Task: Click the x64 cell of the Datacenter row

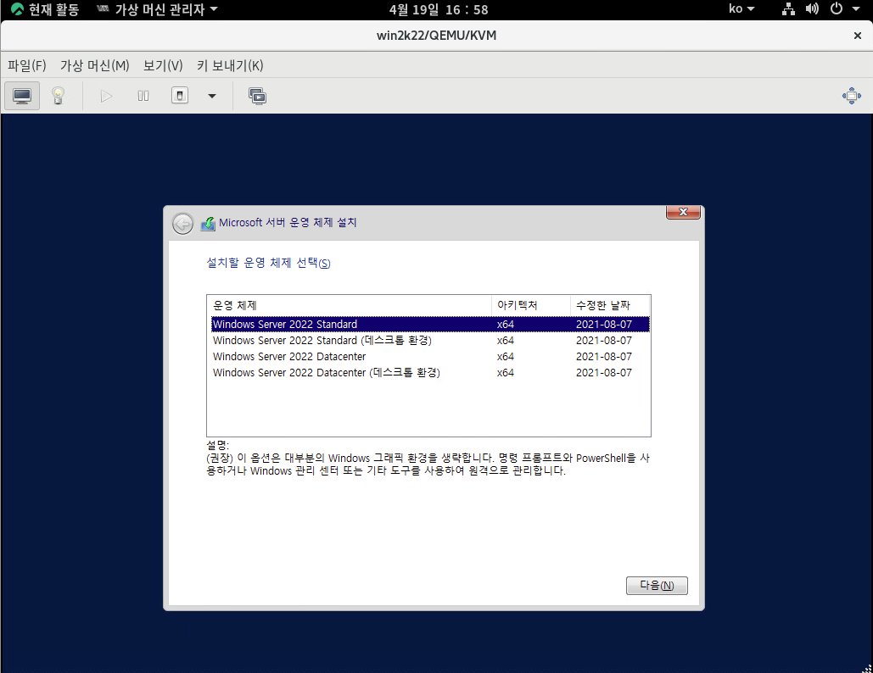Action: pos(506,357)
